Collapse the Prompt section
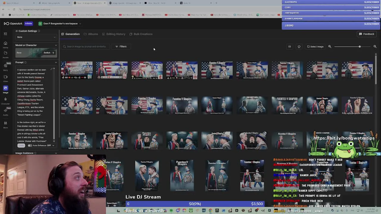Viewport: 381px width, 214px height. point(56,62)
